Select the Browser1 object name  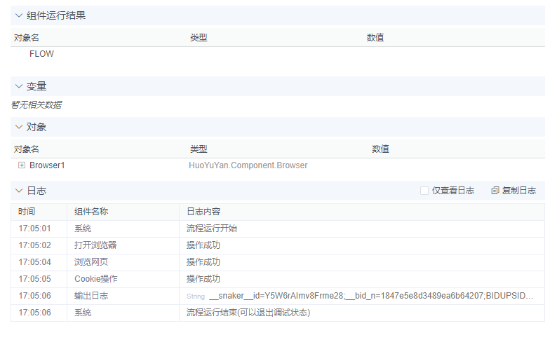tap(47, 165)
